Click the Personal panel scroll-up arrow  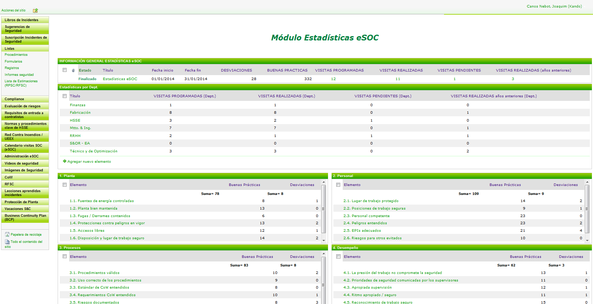[587, 182]
